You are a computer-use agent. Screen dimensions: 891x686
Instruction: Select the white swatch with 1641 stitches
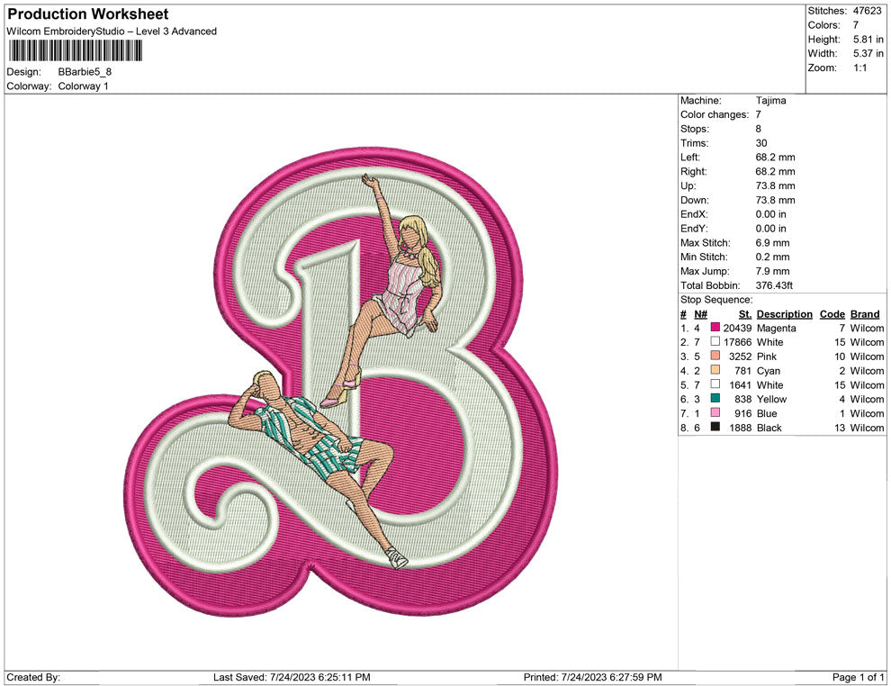715,385
